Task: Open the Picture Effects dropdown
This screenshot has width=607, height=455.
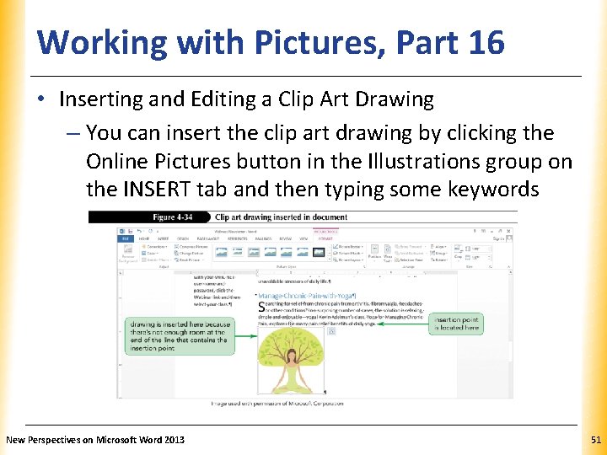Action: pyautogui.click(x=348, y=253)
